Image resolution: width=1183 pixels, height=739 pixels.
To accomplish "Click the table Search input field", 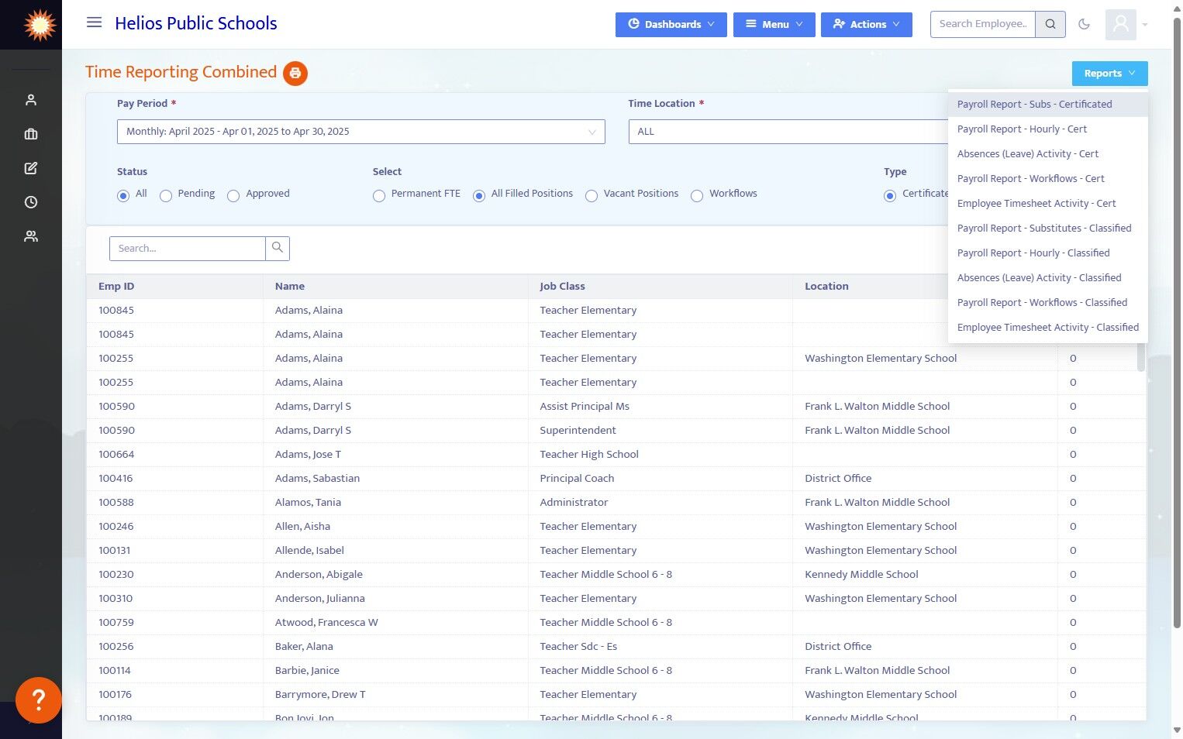I will (188, 248).
